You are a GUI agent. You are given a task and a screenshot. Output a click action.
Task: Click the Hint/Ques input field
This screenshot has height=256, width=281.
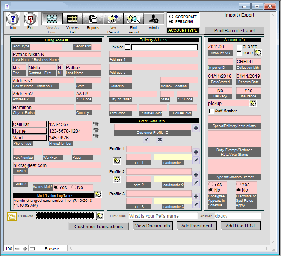162,216
